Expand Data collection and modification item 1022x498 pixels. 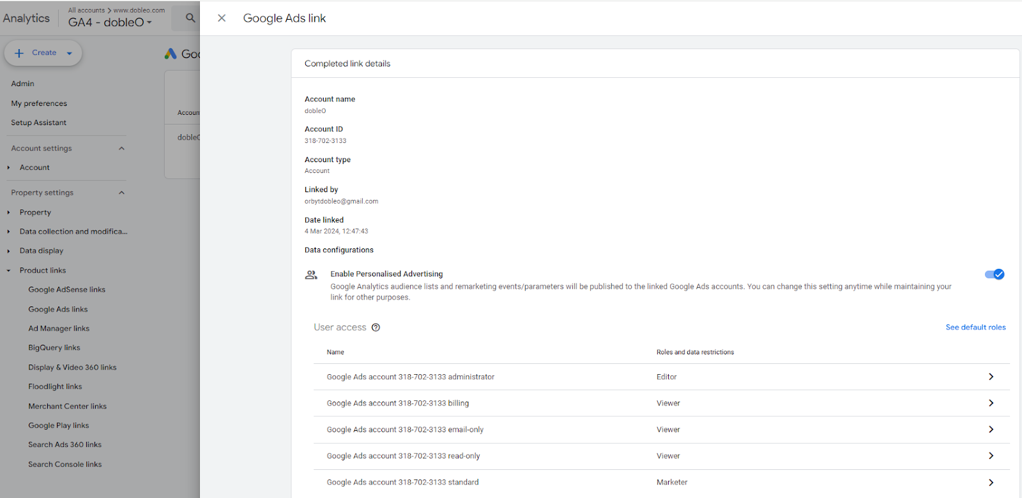coord(8,232)
